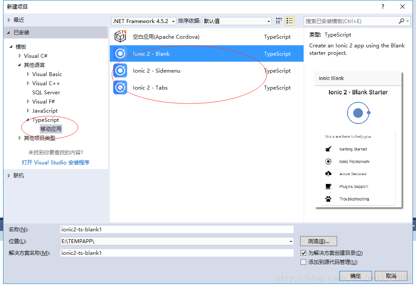Expand the Visual F# node arrow
Screen dimensions: 416x287
click(28, 101)
